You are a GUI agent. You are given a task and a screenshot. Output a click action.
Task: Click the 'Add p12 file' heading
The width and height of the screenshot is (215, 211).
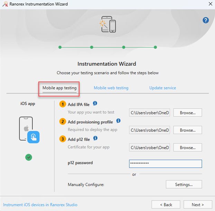79,140
